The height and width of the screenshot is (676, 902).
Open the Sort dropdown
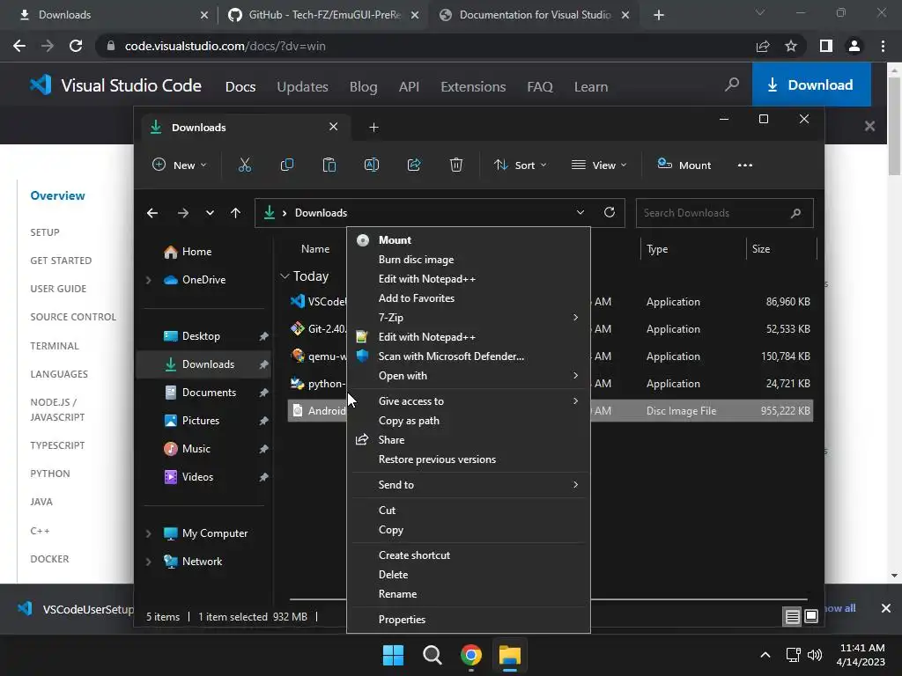pyautogui.click(x=520, y=165)
